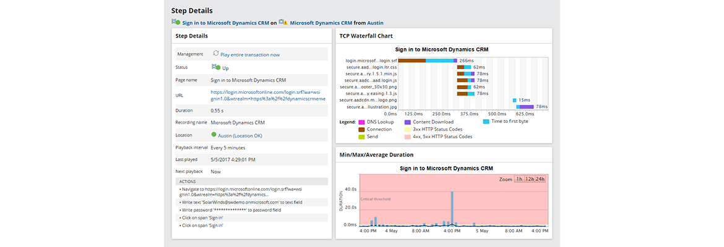Click the Send green legend swatch

tap(361, 137)
